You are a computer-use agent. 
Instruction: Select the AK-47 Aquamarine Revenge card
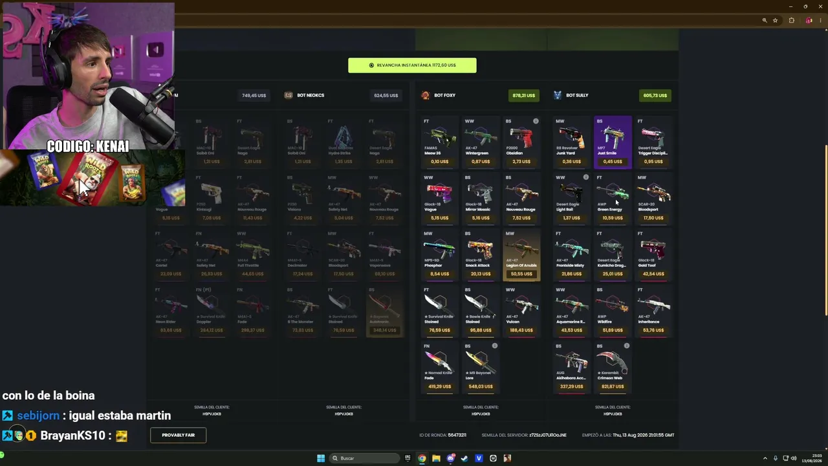[x=571, y=311]
